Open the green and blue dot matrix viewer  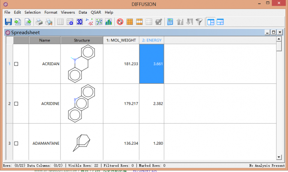99,22
